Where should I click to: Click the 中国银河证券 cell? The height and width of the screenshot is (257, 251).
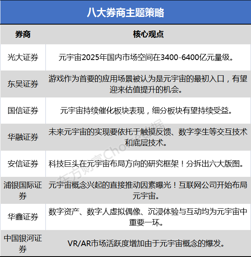click(x=23, y=244)
